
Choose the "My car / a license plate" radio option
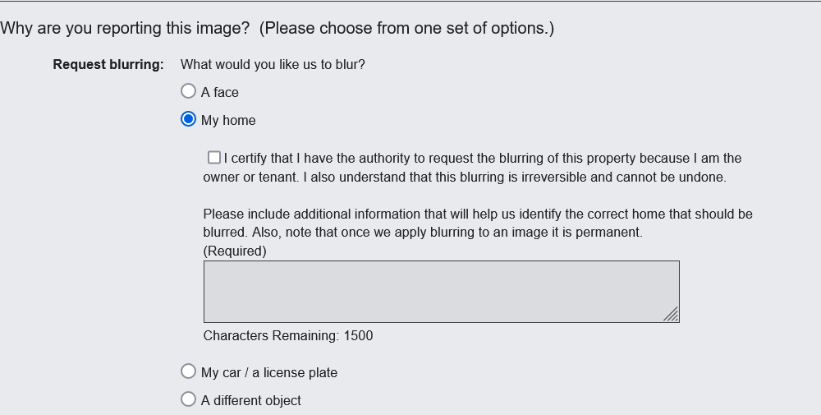[x=188, y=371]
